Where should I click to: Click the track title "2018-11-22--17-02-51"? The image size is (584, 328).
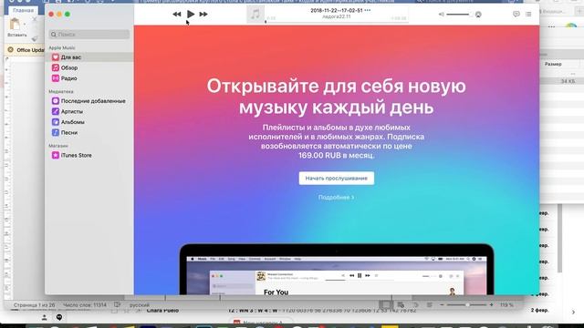coord(337,10)
